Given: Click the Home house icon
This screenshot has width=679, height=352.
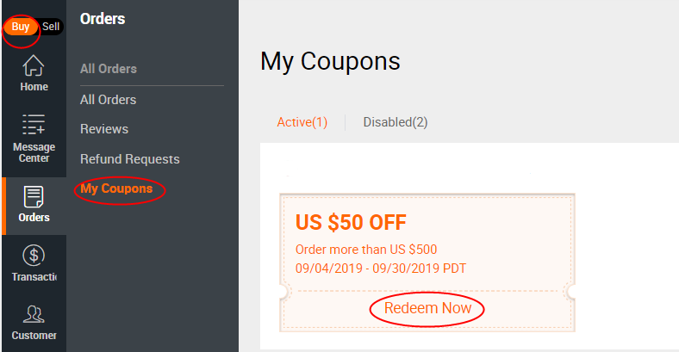Looking at the screenshot, I should click(x=34, y=65).
